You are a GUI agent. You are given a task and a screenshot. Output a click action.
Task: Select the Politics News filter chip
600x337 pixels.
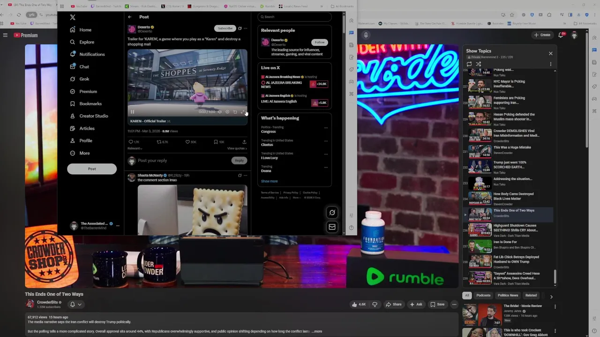click(x=508, y=295)
